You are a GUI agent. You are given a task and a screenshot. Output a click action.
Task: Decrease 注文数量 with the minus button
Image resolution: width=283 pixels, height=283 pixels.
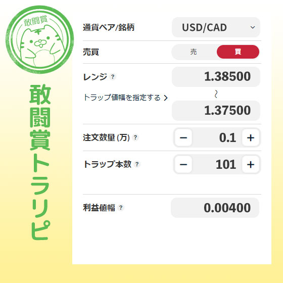click(x=183, y=137)
